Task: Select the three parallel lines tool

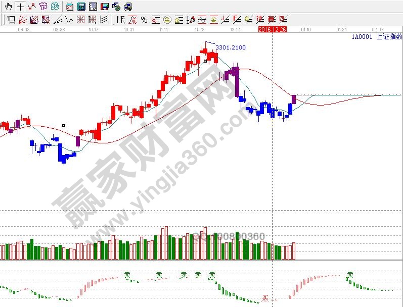Action: tap(104, 20)
